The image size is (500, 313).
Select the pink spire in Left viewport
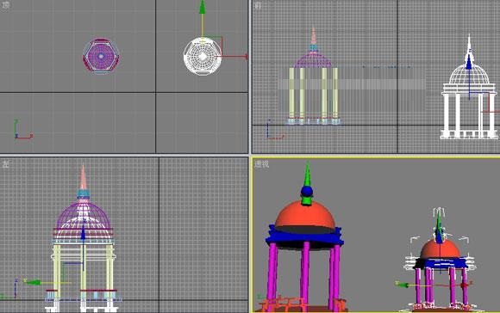(84, 177)
